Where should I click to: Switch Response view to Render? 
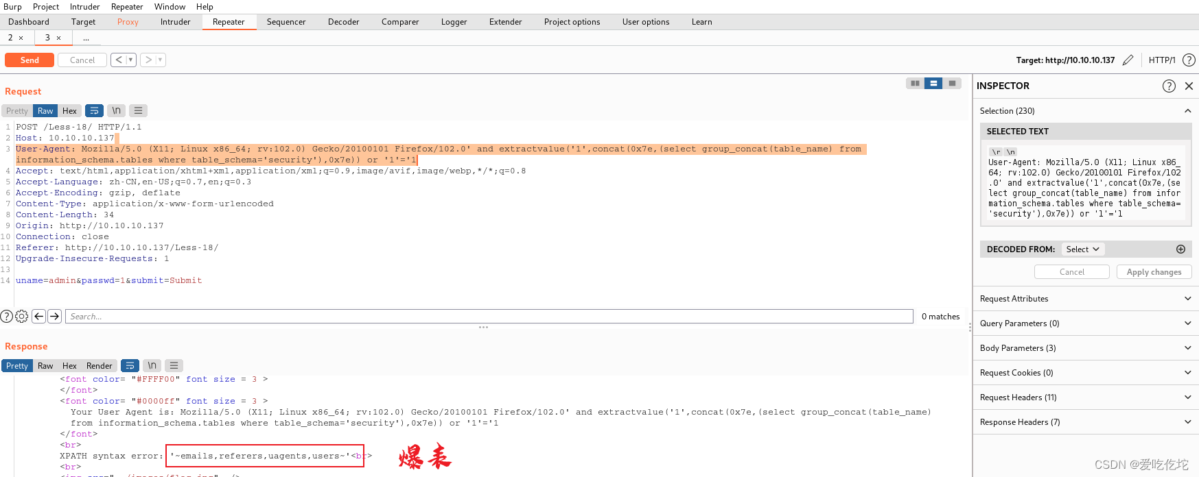[99, 366]
